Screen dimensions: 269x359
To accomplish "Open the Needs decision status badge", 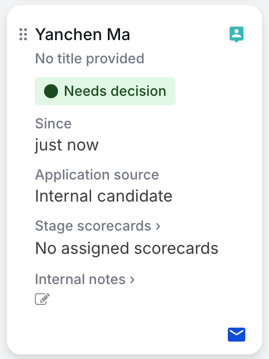I will 105,91.
